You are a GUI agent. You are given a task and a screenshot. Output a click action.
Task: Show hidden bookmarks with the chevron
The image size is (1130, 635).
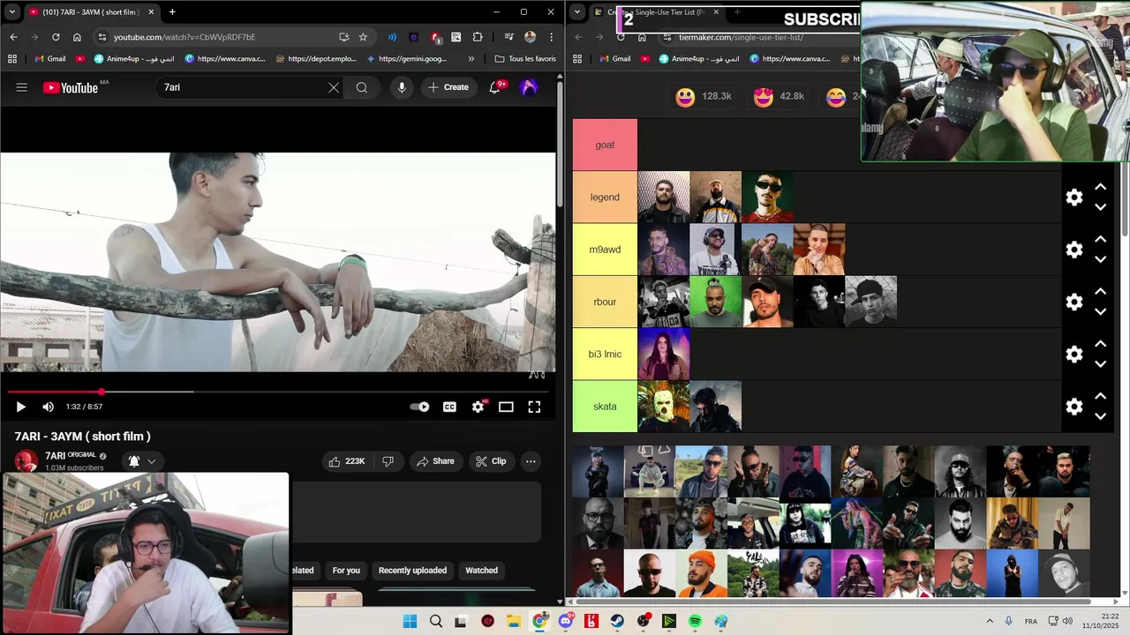[x=471, y=59]
